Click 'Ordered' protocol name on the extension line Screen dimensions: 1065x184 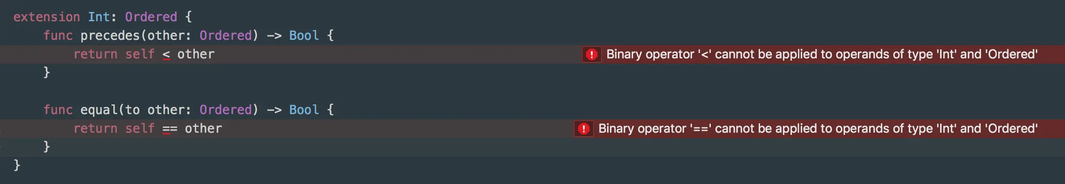[x=151, y=17]
